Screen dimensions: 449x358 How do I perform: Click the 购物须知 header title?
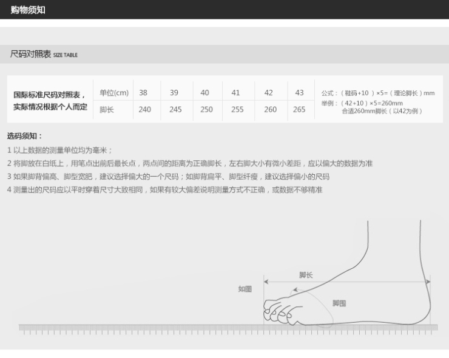click(28, 10)
